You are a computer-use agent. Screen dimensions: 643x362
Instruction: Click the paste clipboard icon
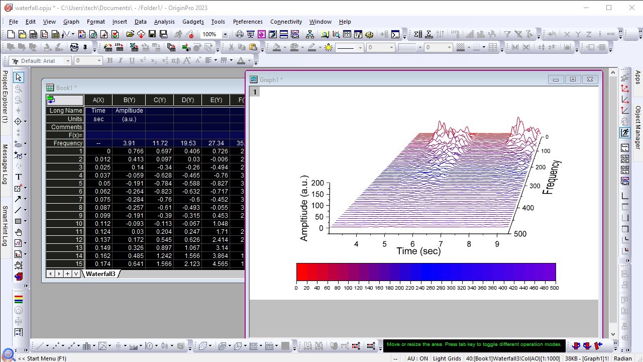tap(253, 47)
